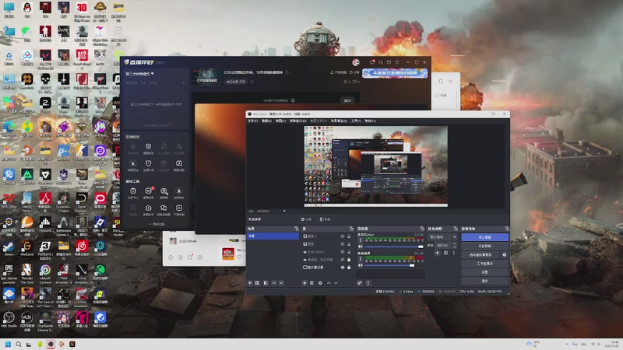Open Douyu tool icon with red badge
Image resolution: width=623 pixels, height=350 pixels.
coord(148,191)
